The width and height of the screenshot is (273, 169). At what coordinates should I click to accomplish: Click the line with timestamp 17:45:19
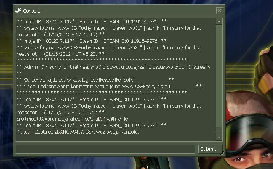point(61,35)
